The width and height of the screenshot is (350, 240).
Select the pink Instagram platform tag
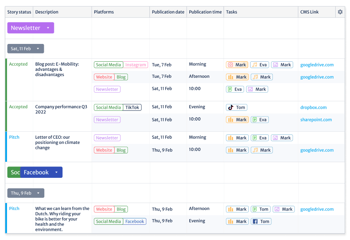click(x=135, y=65)
